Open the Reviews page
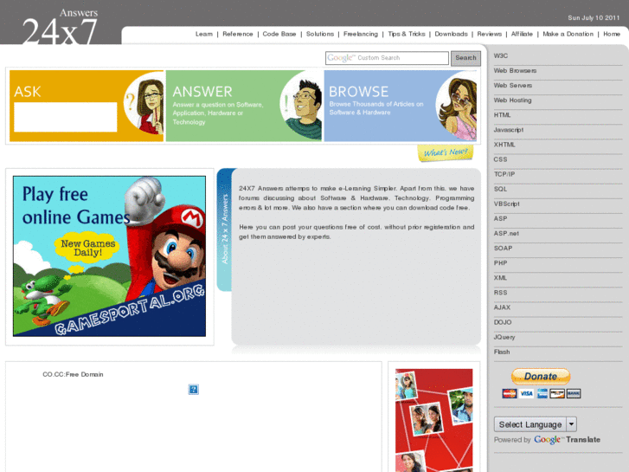Image resolution: width=629 pixels, height=472 pixels. coord(490,34)
